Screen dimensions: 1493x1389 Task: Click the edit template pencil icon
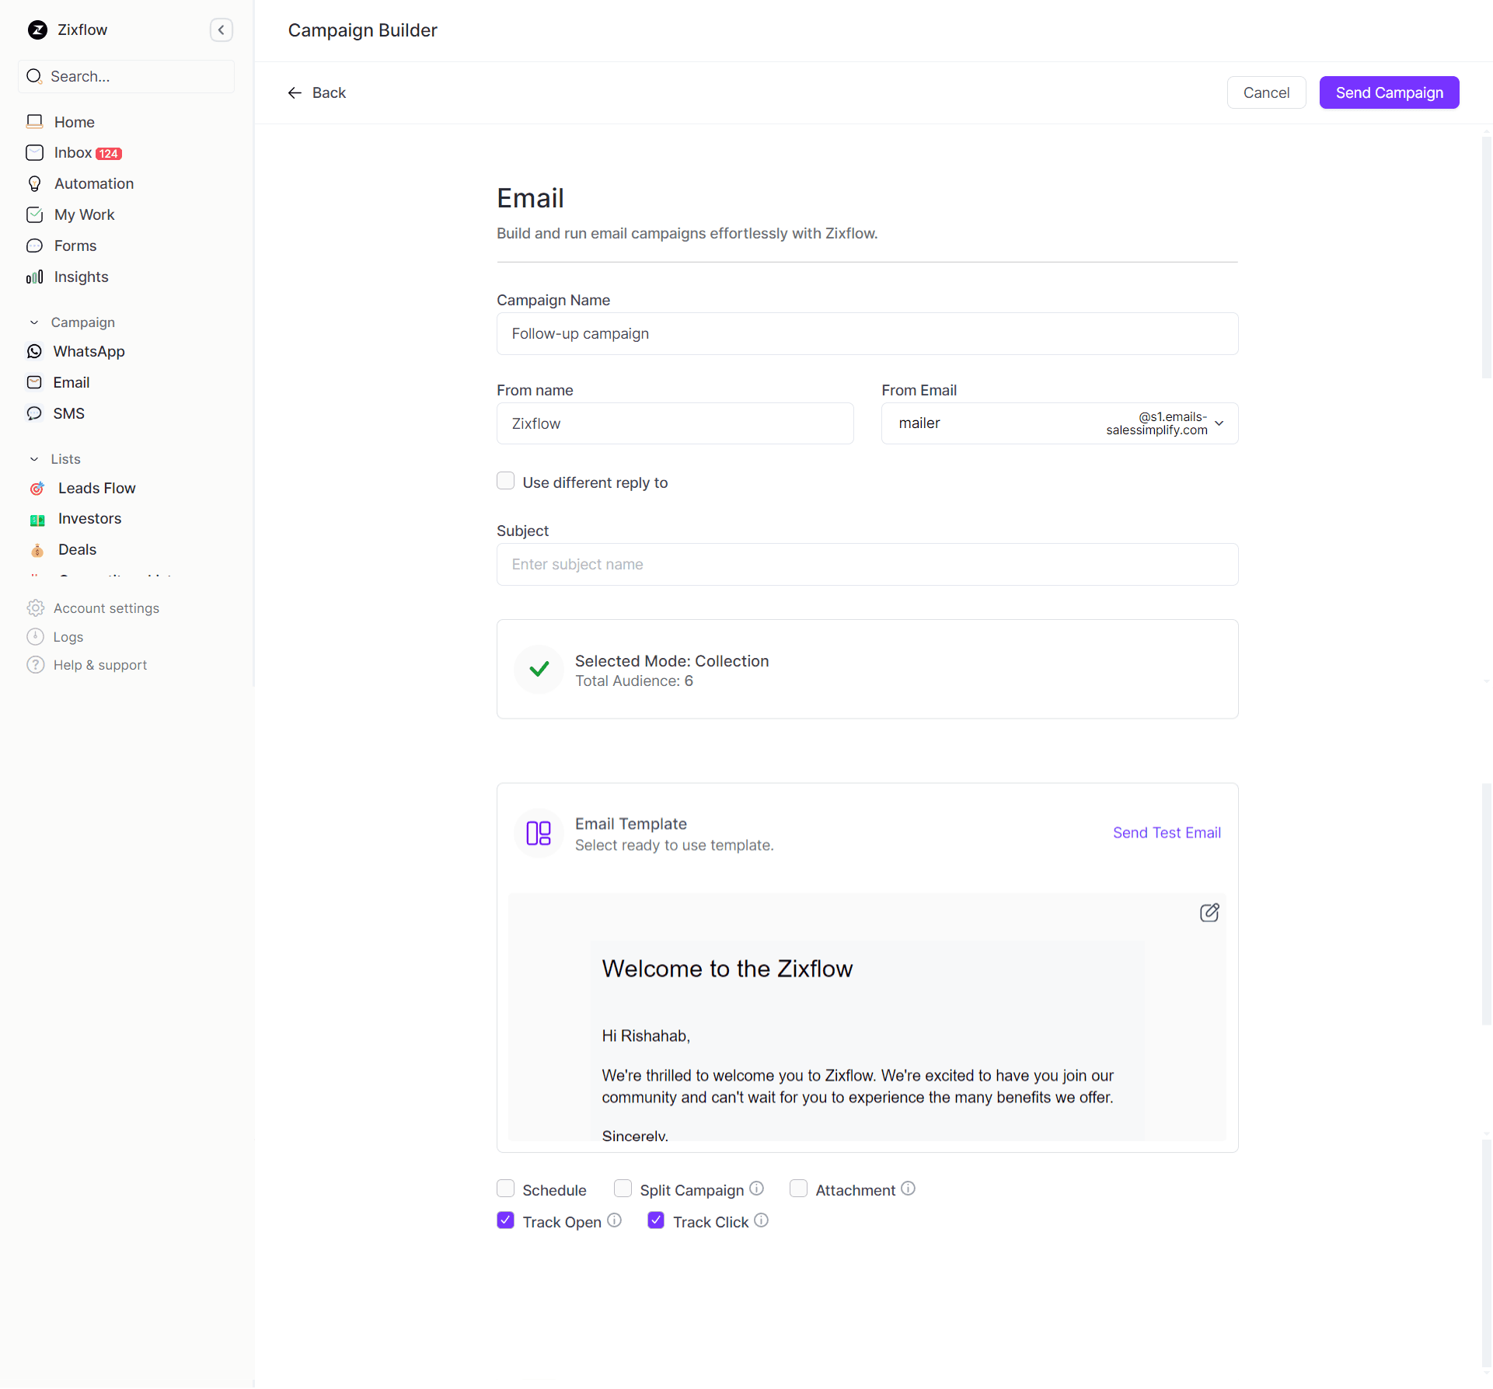coord(1209,913)
